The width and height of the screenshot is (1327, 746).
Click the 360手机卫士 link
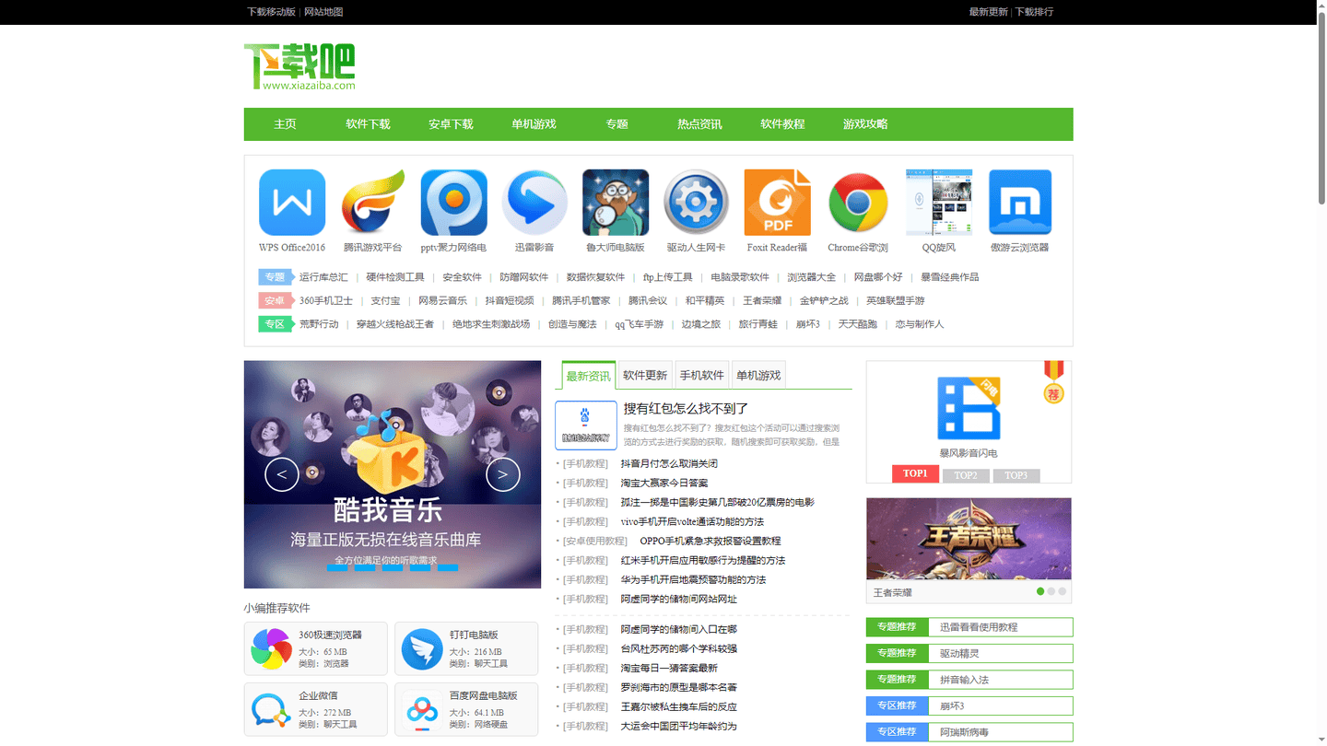click(326, 301)
